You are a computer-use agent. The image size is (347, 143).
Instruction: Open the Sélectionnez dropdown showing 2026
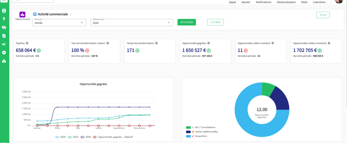[x=132, y=23]
